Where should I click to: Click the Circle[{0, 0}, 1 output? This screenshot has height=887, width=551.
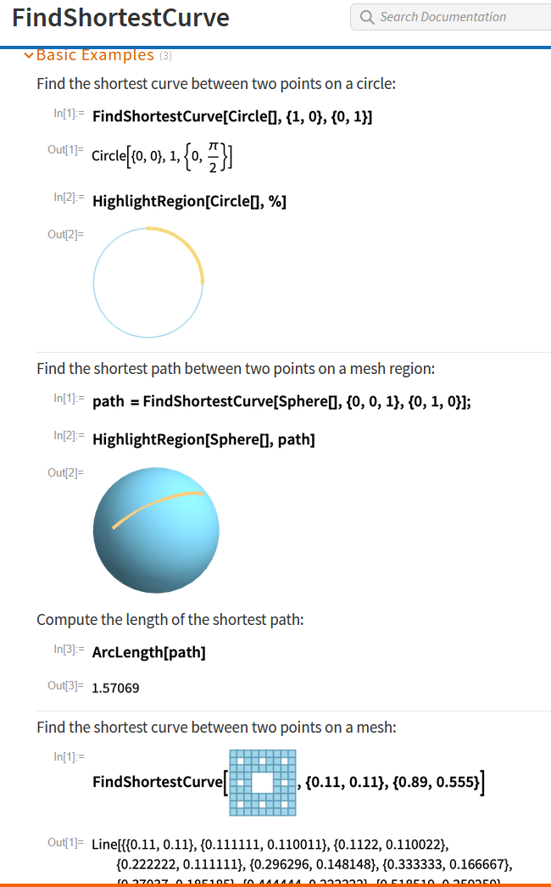click(161, 156)
